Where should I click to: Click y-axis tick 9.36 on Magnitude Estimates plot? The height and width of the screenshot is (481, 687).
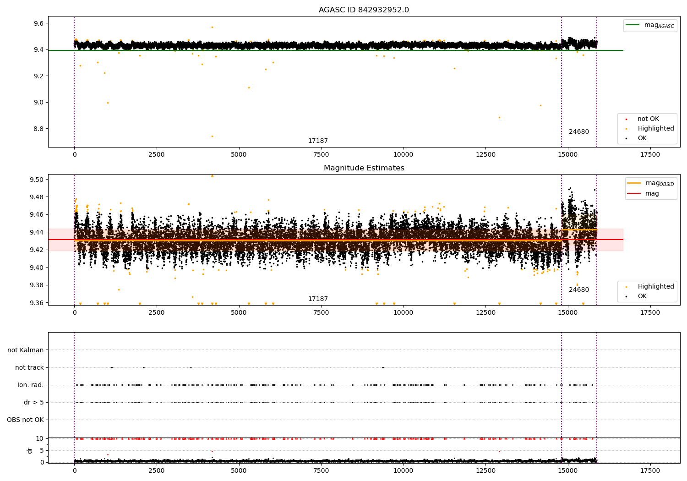point(36,303)
